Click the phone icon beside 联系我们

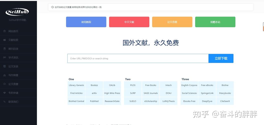tap(4, 101)
